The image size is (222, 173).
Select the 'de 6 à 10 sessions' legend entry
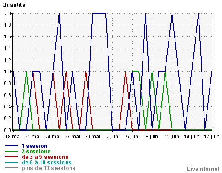pyautogui.click(x=47, y=162)
